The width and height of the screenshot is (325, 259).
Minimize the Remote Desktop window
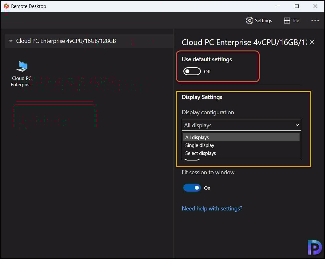coord(278,6)
